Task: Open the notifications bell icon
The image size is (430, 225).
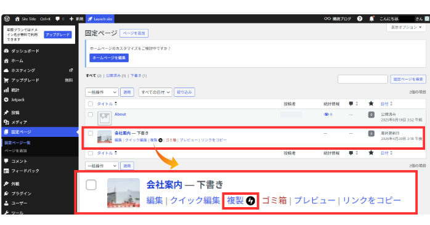Action: pyautogui.click(x=371, y=19)
